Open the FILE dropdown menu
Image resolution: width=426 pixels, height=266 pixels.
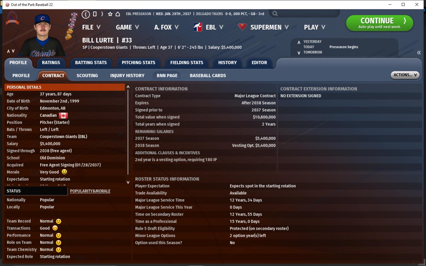click(x=91, y=27)
